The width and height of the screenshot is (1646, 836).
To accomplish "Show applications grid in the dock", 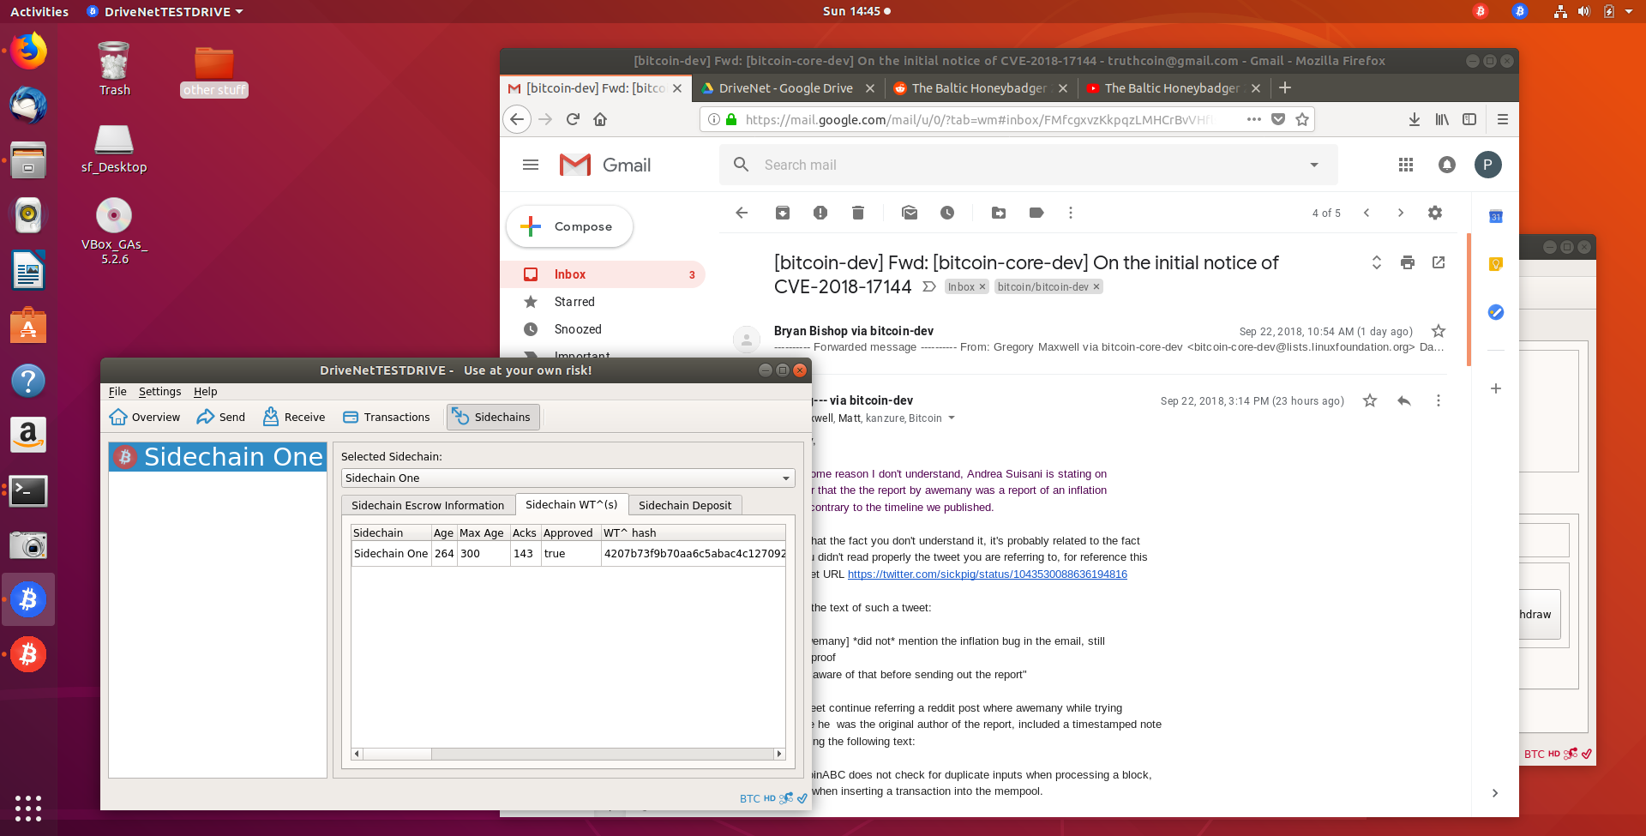I will (x=28, y=808).
